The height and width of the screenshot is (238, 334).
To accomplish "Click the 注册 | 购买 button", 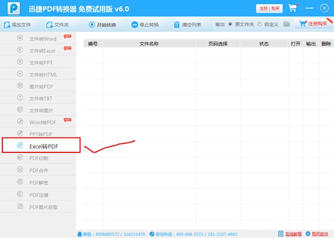I will point(269,8).
